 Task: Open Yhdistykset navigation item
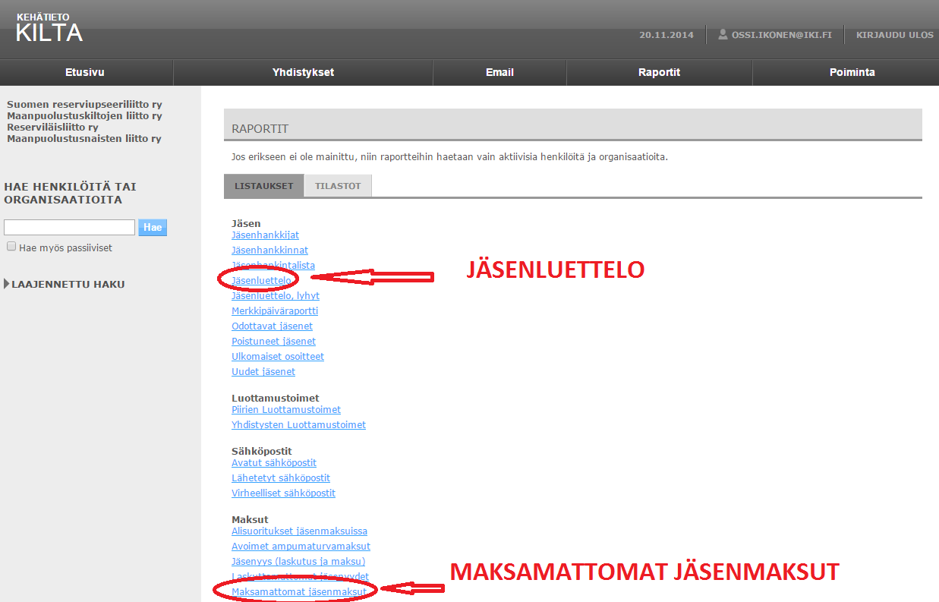coord(303,73)
